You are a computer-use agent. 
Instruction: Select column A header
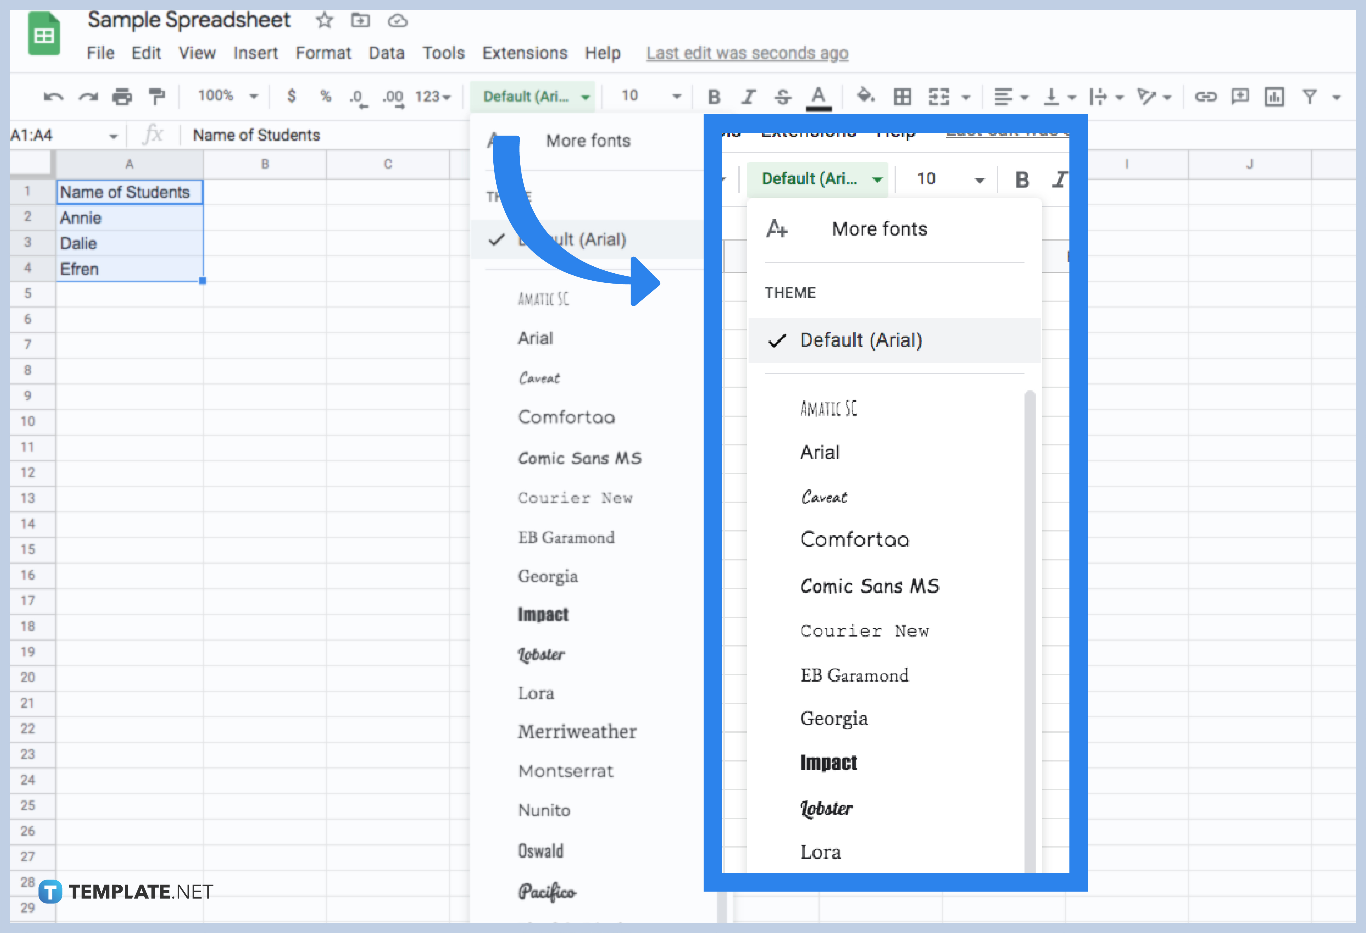click(x=129, y=164)
